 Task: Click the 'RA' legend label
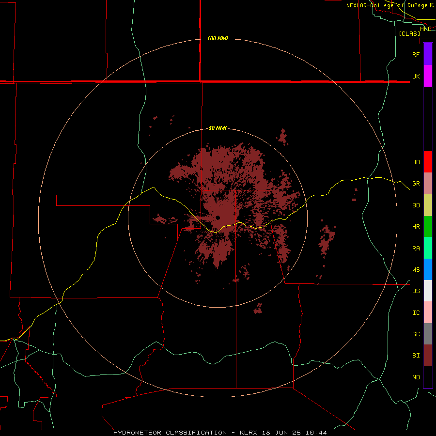(x=416, y=249)
